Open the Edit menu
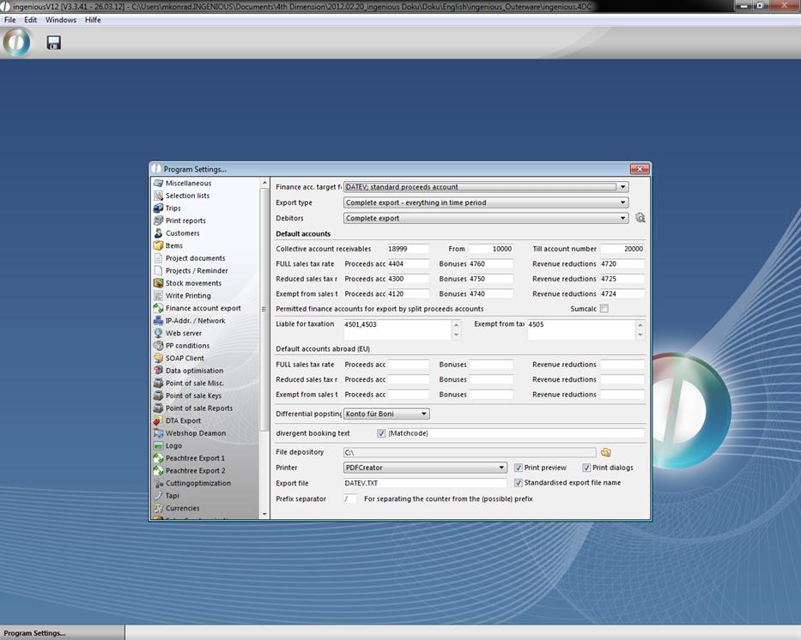This screenshot has width=801, height=640. tap(30, 20)
